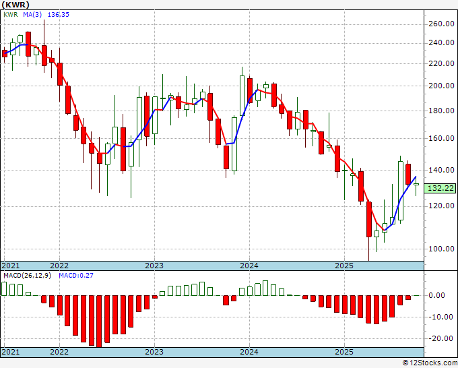The width and height of the screenshot is (458, 368).
Task: Click the 200.00 price axis label
Action: (x=441, y=86)
